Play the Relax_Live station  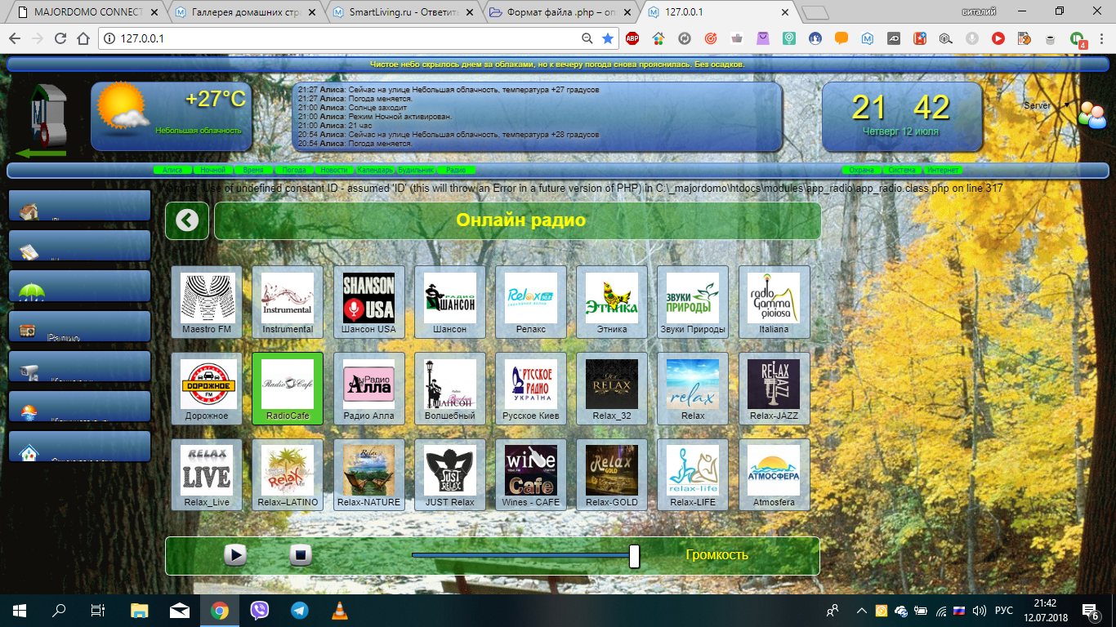207,475
